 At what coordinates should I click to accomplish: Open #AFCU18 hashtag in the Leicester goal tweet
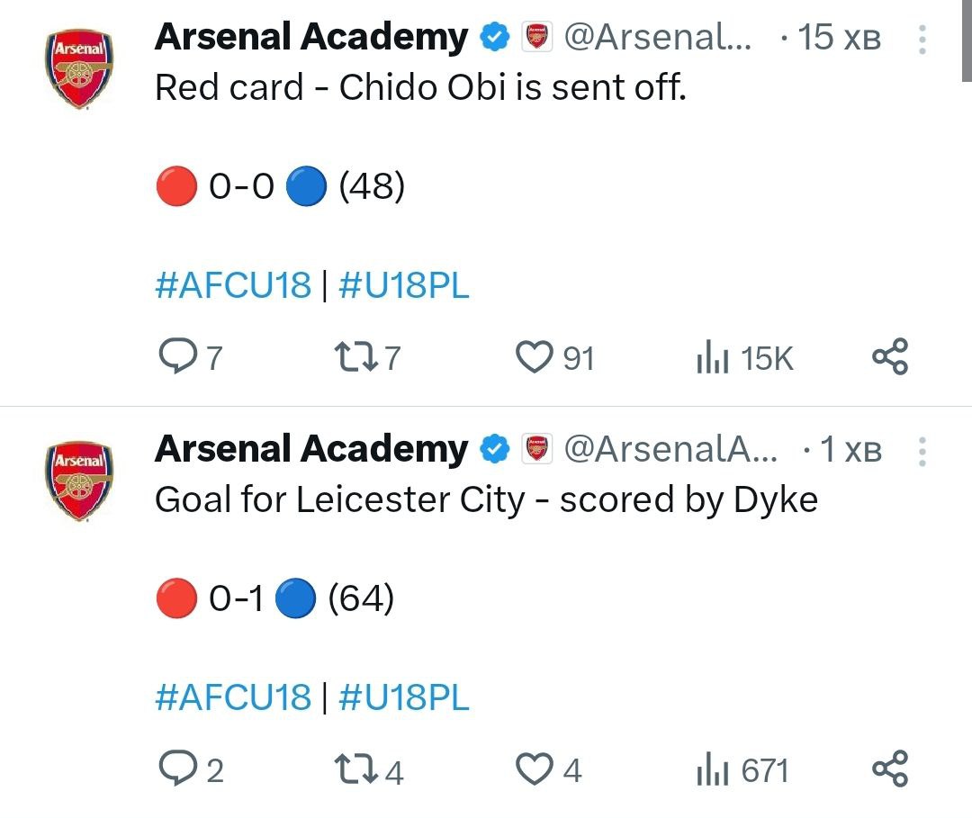[233, 697]
